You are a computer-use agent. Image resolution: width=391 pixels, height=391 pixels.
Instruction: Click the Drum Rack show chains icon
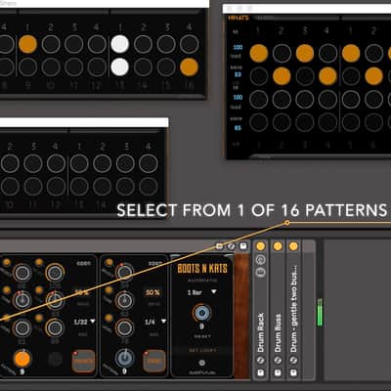coord(260,272)
